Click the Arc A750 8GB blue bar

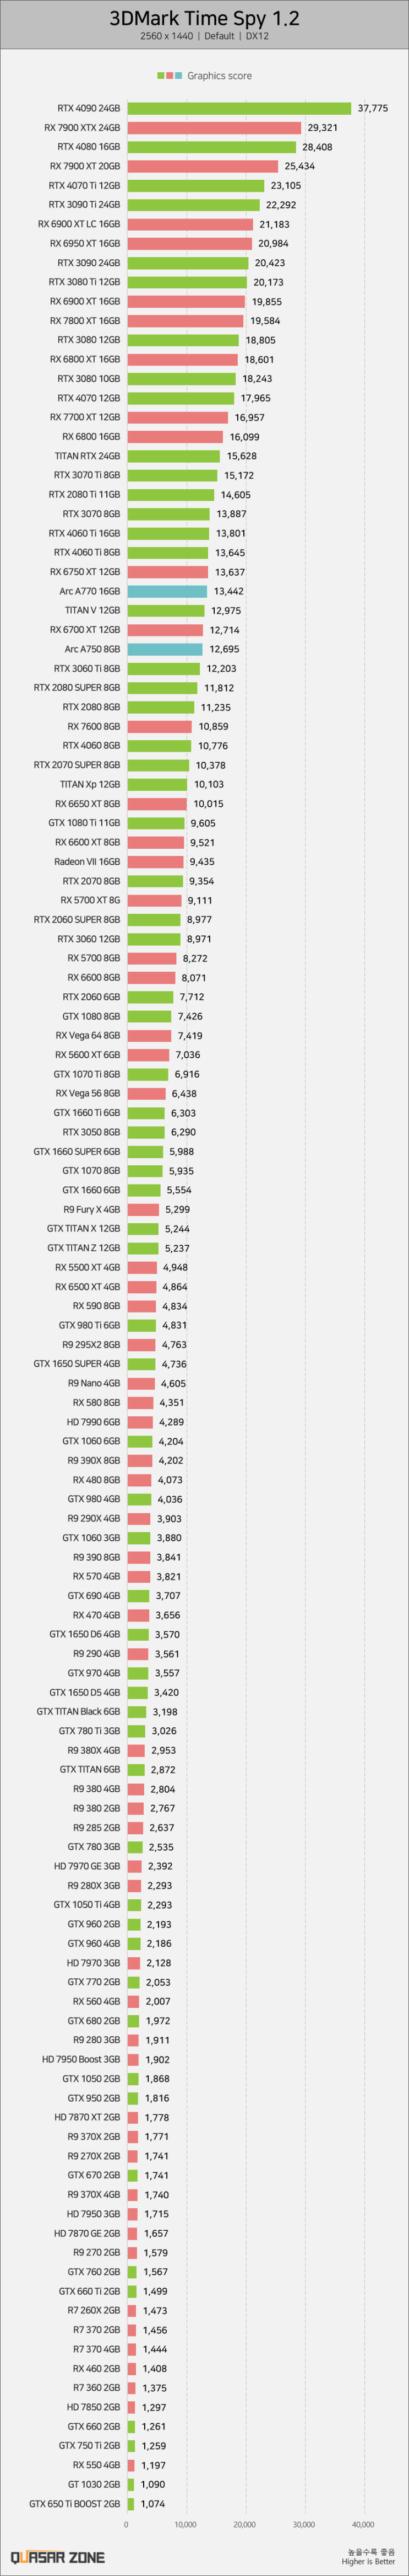(165, 649)
